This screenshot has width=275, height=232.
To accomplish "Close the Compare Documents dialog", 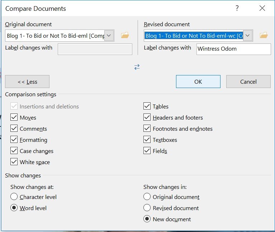I will pos(262,8).
